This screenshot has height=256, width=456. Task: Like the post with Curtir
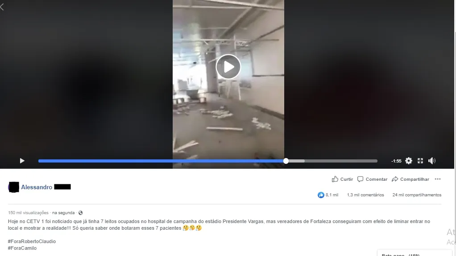342,179
